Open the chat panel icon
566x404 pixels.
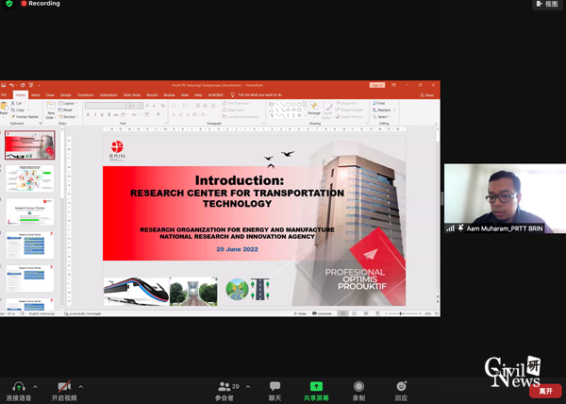[x=275, y=387]
